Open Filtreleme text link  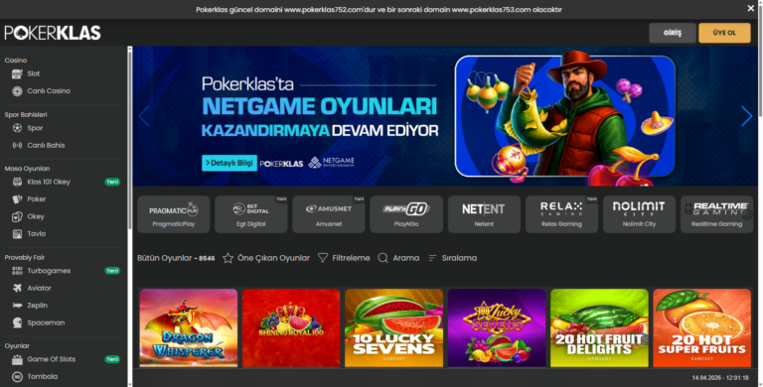(351, 258)
